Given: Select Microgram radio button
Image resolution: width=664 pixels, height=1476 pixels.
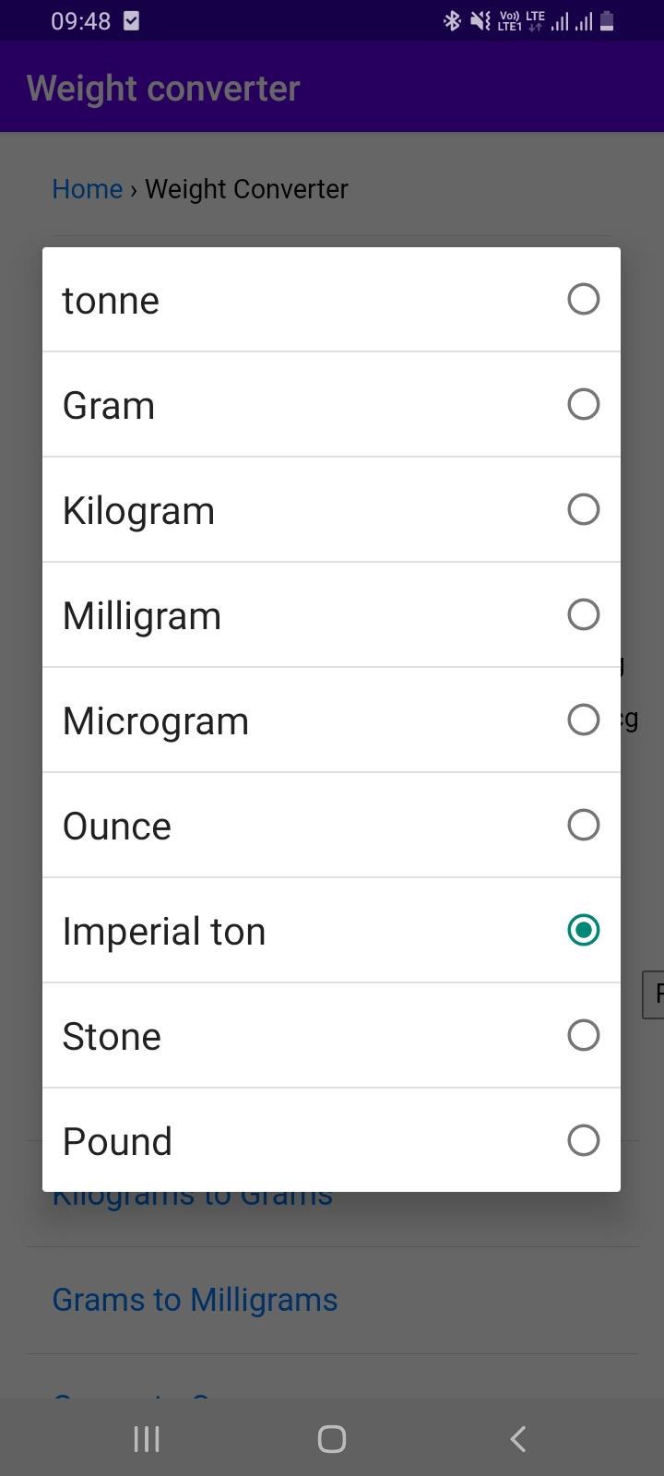Looking at the screenshot, I should coord(583,720).
